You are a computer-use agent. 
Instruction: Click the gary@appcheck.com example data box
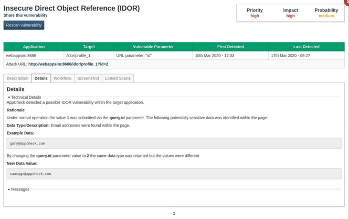(x=174, y=143)
